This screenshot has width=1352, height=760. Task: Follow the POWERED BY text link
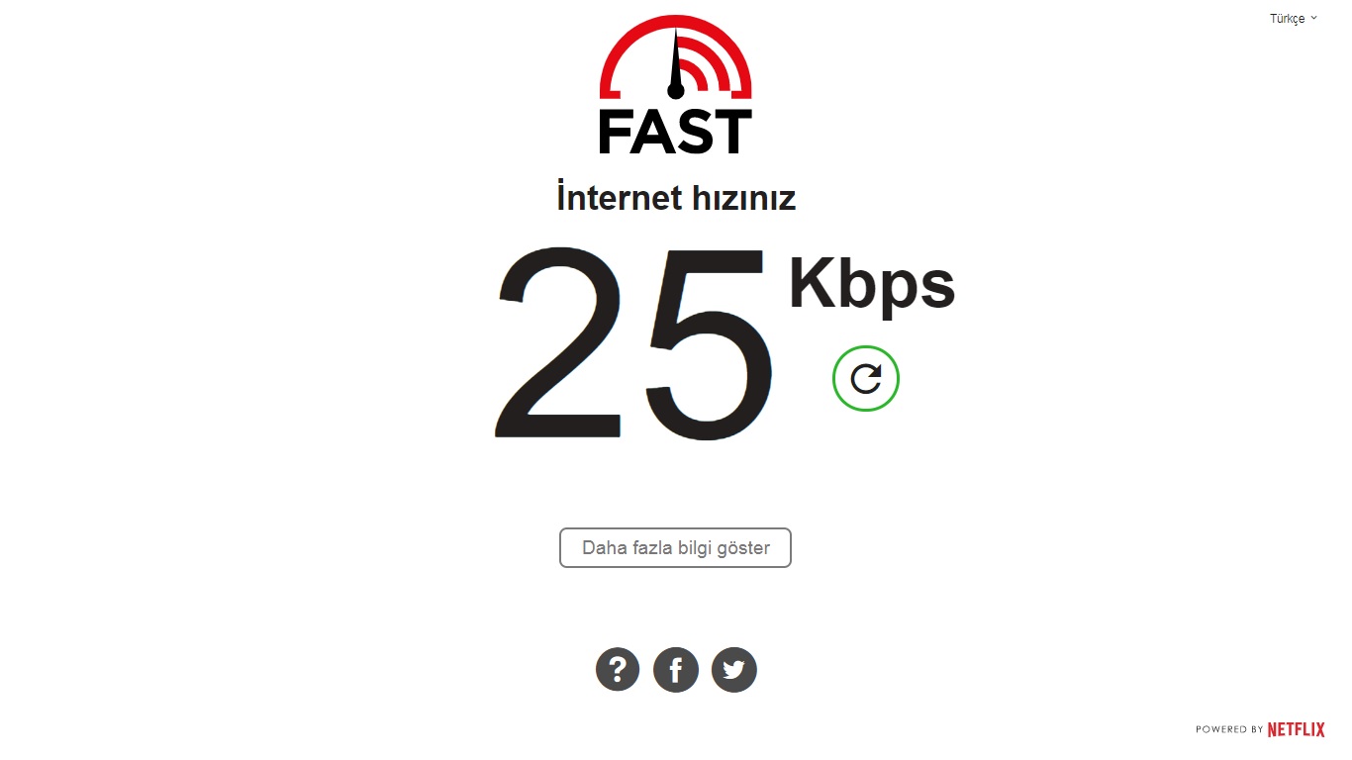coord(1229,729)
